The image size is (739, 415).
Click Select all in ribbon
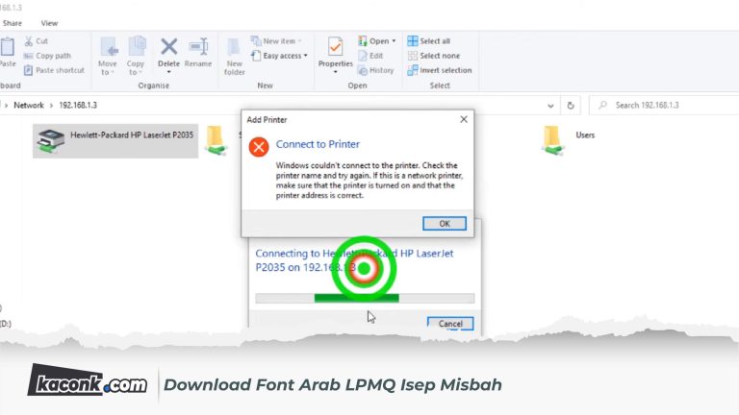428,41
